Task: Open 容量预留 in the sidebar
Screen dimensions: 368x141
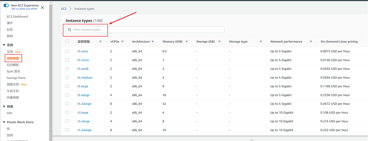Action: pos(13,98)
